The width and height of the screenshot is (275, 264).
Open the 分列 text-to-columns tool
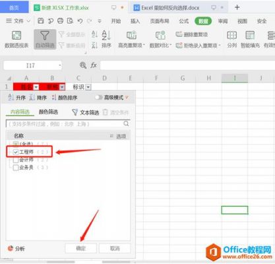coord(231,40)
